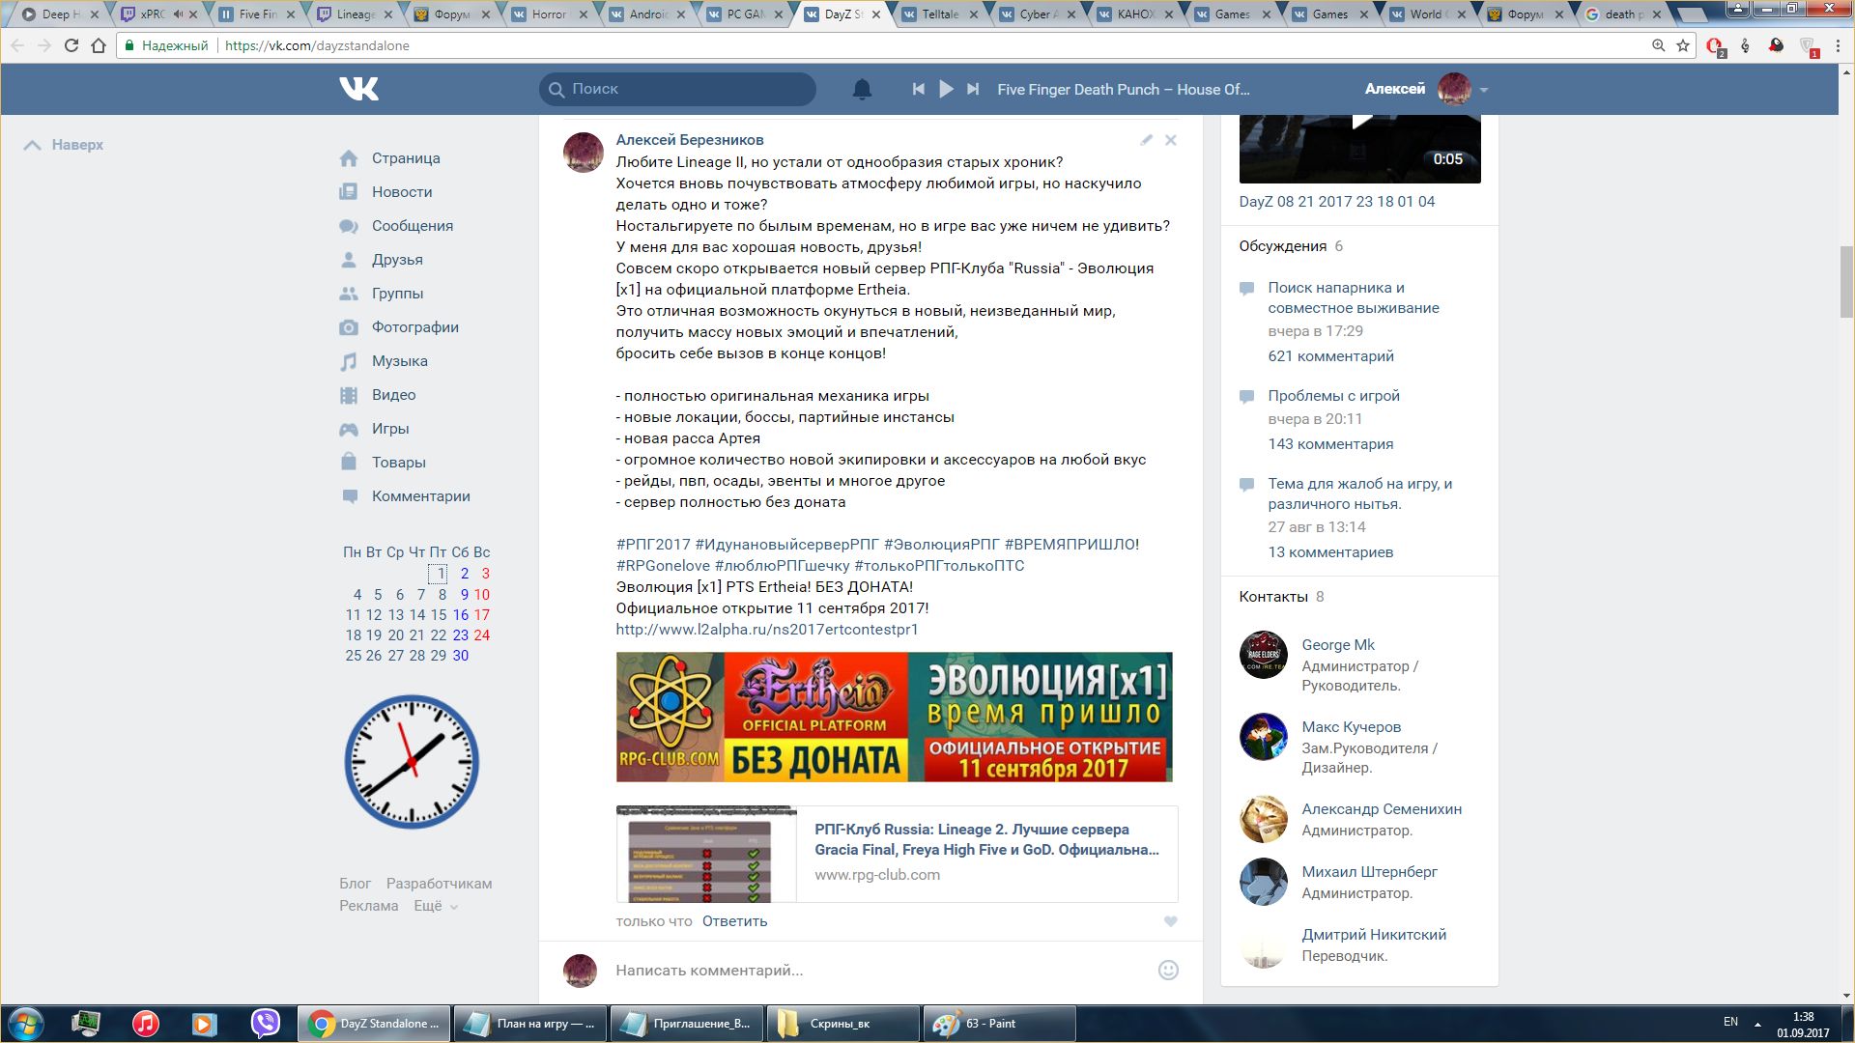
Task: Open 621 комментарий link
Action: 1330,356
